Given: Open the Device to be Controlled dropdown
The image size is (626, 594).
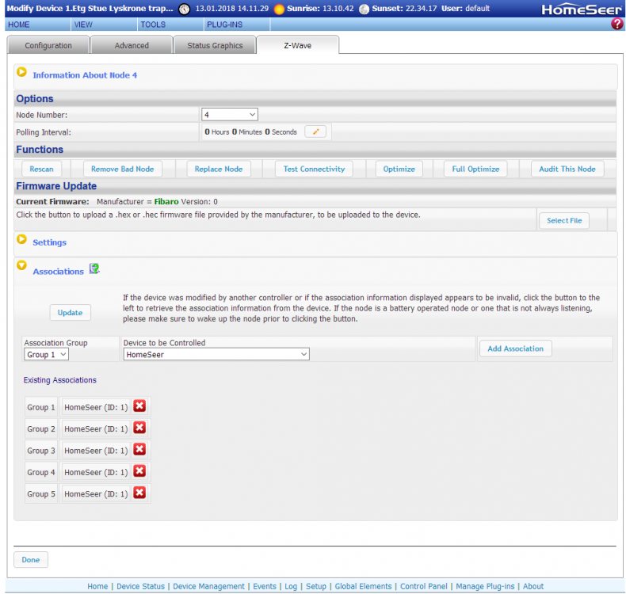Looking at the screenshot, I should (x=216, y=355).
